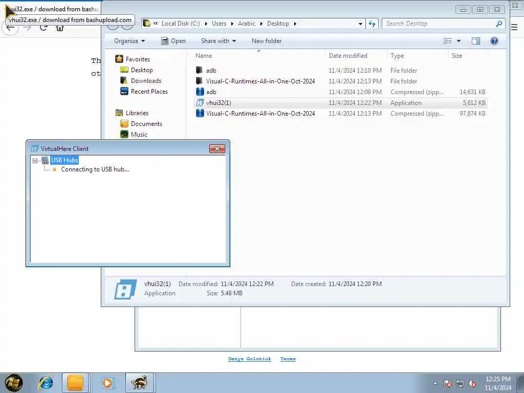Open Libraries in navigation pane
Screen dimensions: 524x393
pyautogui.click(x=137, y=113)
